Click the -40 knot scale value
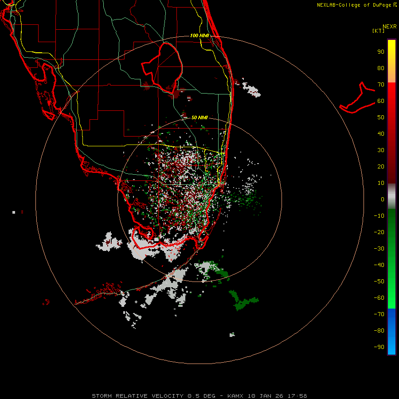The height and width of the screenshot is (399, 399). [x=379, y=265]
